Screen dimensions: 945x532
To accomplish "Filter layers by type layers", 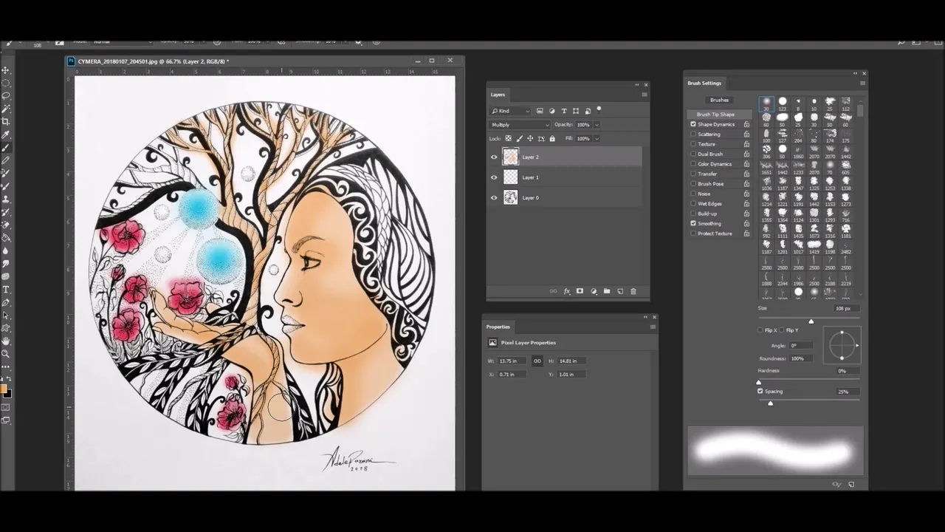I will point(563,111).
